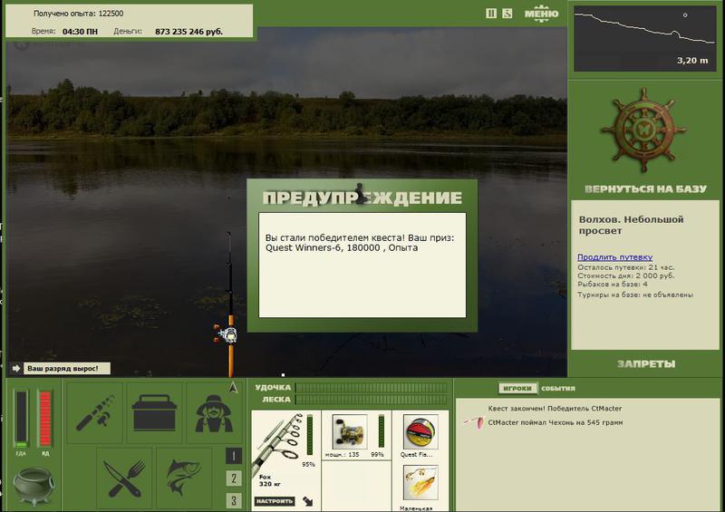The height and width of the screenshot is (512, 725).
Task: Pause the game with the pause icon
Action: coord(491,14)
